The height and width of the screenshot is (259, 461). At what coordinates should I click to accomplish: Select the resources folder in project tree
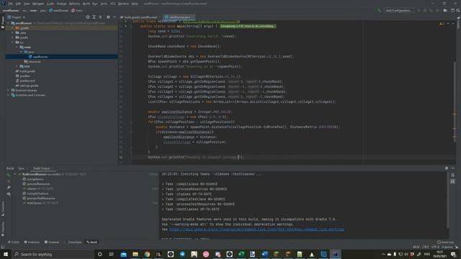[32, 62]
